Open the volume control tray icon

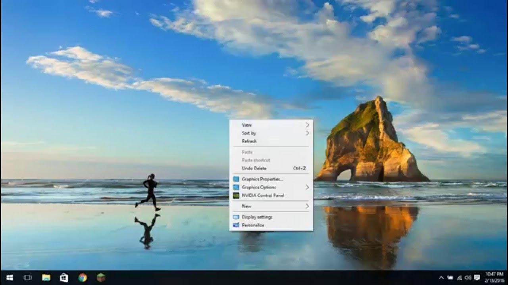click(468, 278)
